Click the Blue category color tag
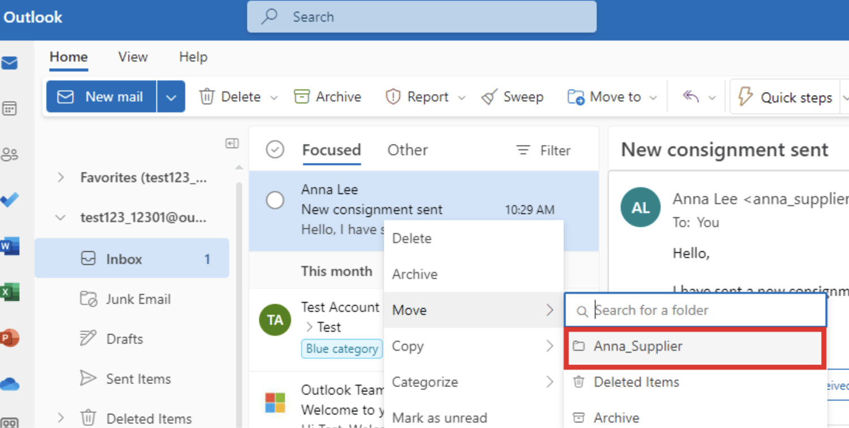This screenshot has height=428, width=849. pyautogui.click(x=341, y=349)
